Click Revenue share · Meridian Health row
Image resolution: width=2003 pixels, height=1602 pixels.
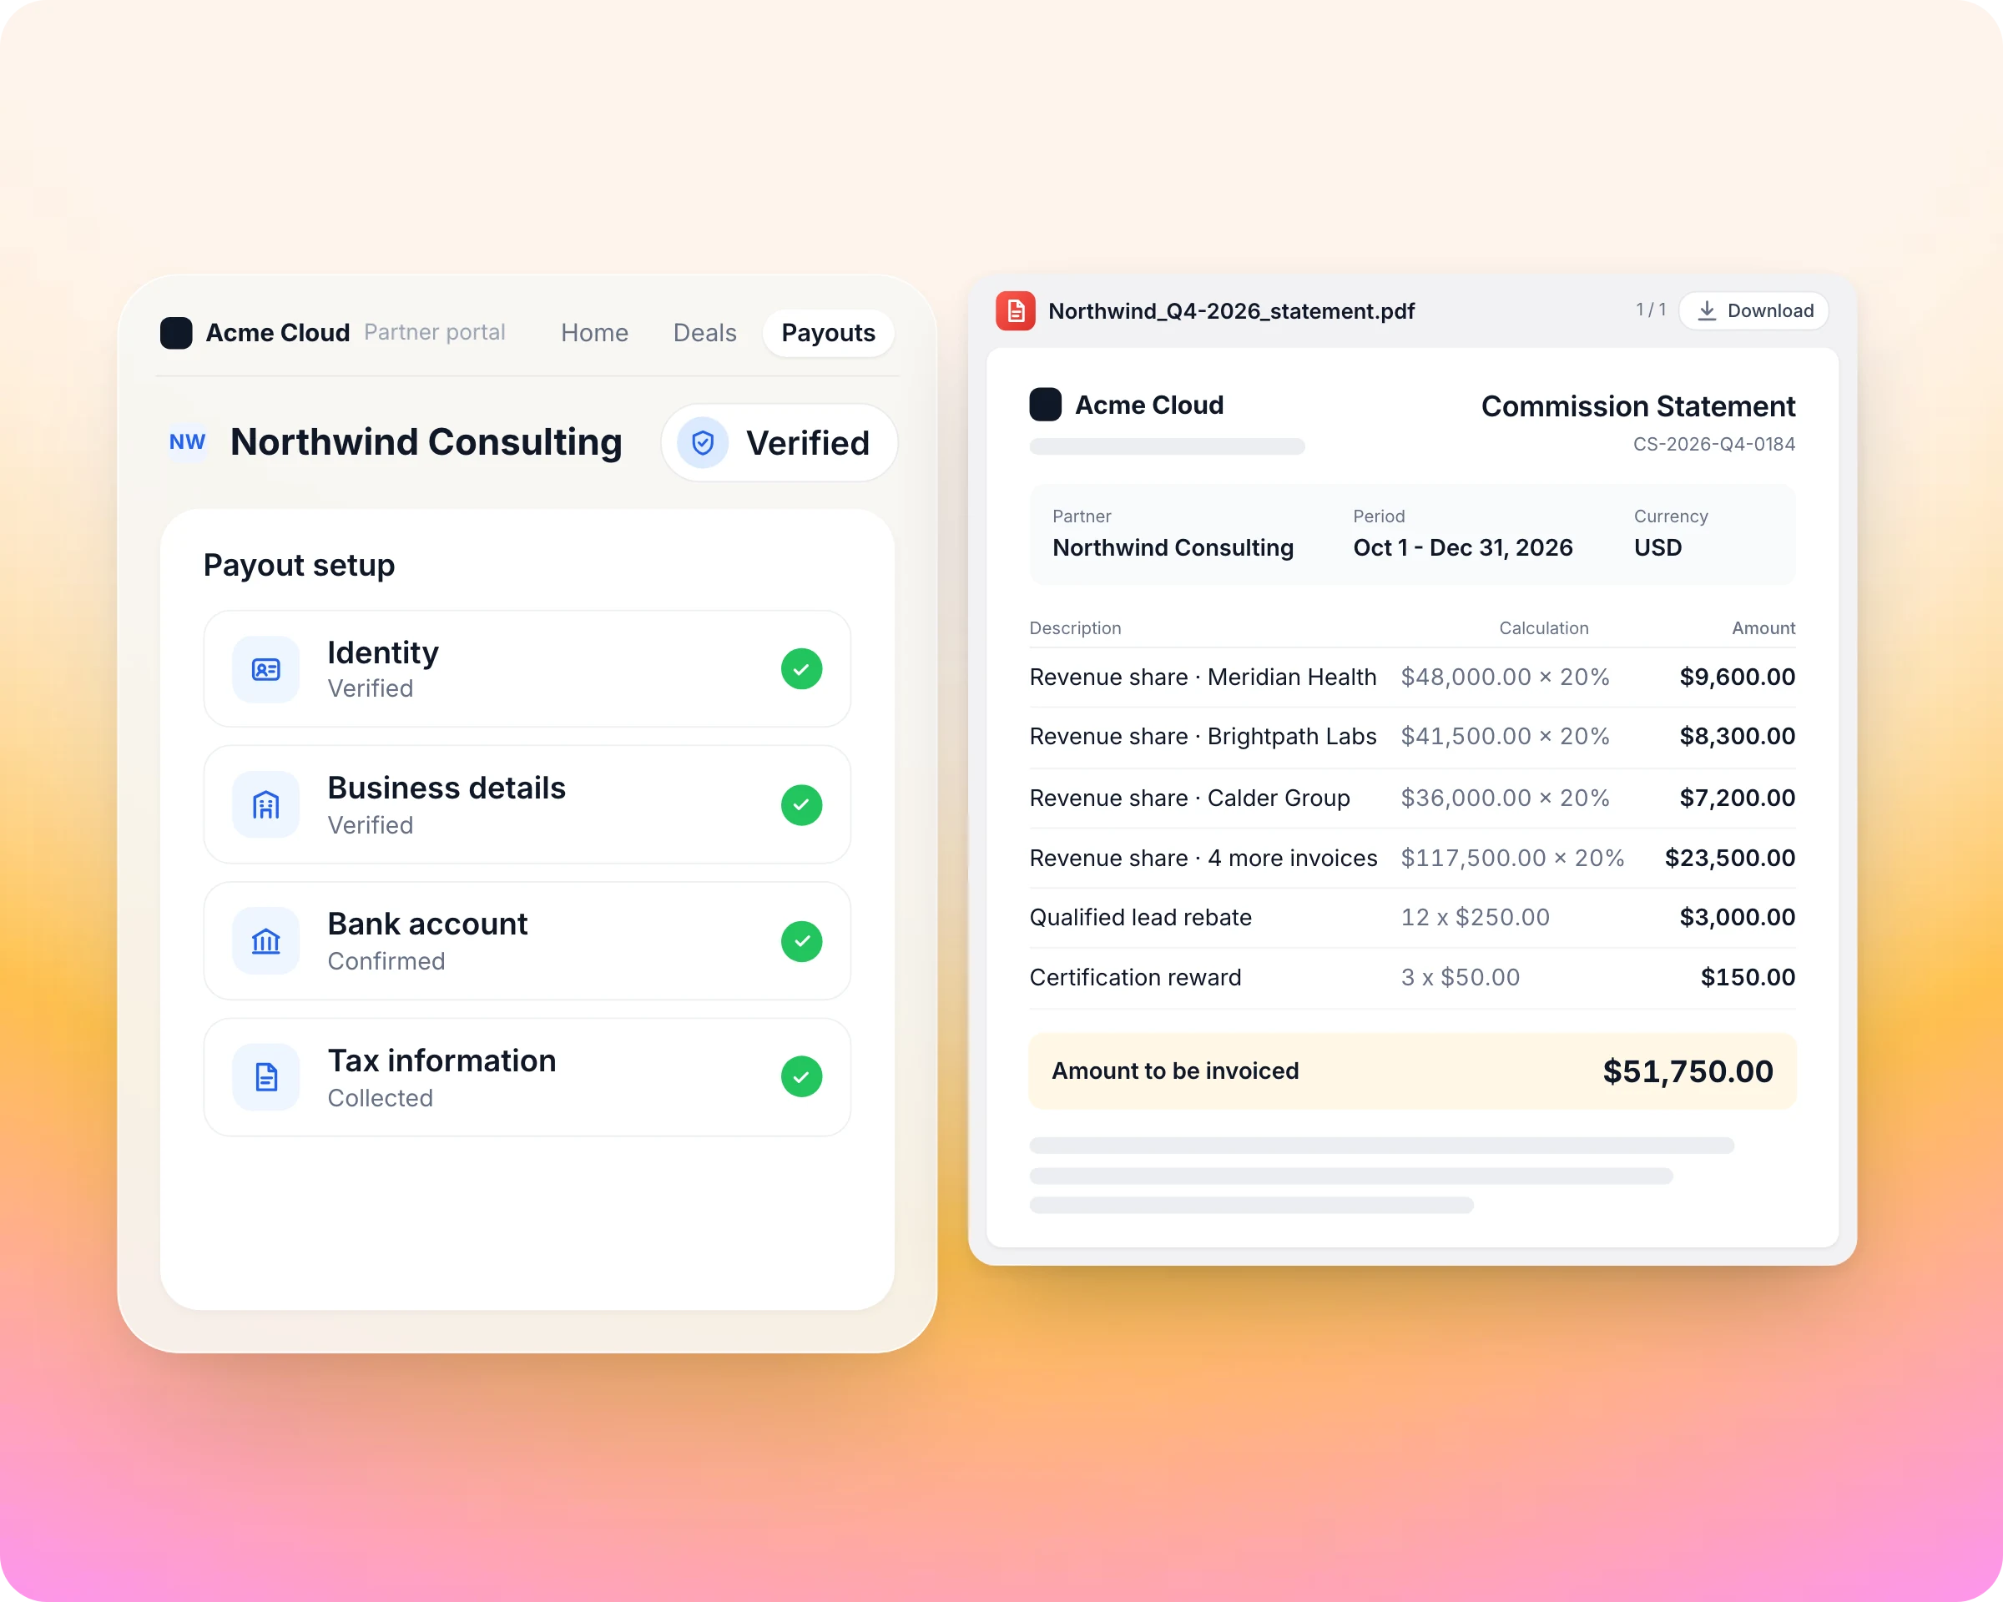tap(1412, 677)
